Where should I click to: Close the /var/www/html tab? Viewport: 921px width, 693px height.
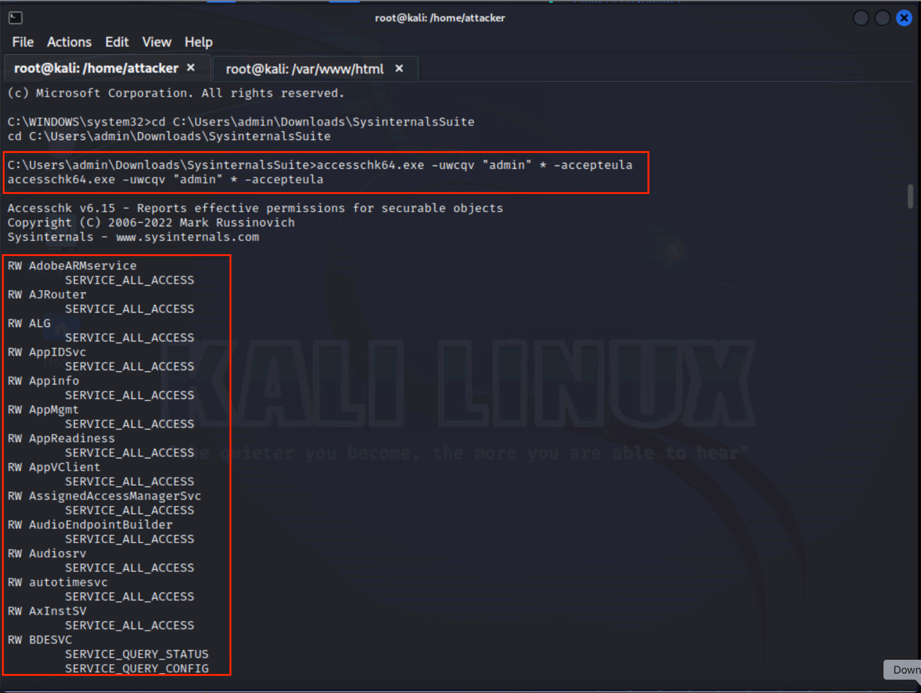click(399, 68)
